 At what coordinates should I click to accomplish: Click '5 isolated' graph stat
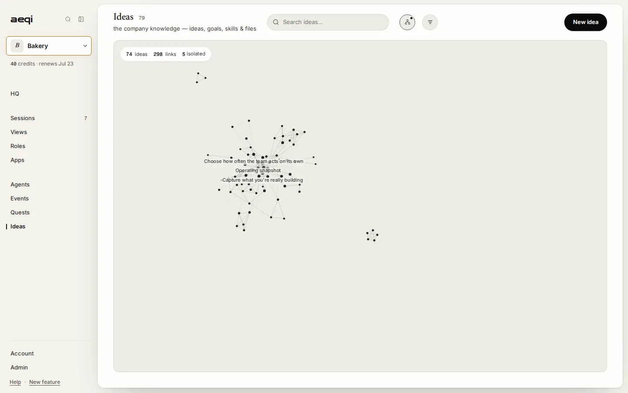pyautogui.click(x=194, y=54)
